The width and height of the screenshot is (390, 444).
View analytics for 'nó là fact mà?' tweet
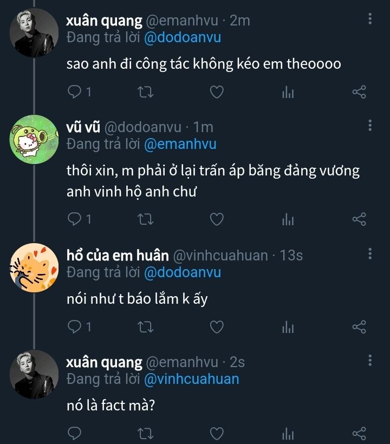click(x=288, y=433)
